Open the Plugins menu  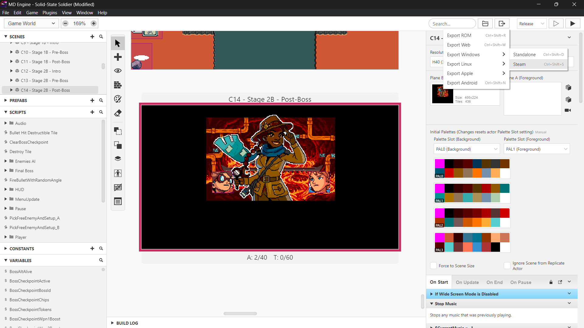50,13
